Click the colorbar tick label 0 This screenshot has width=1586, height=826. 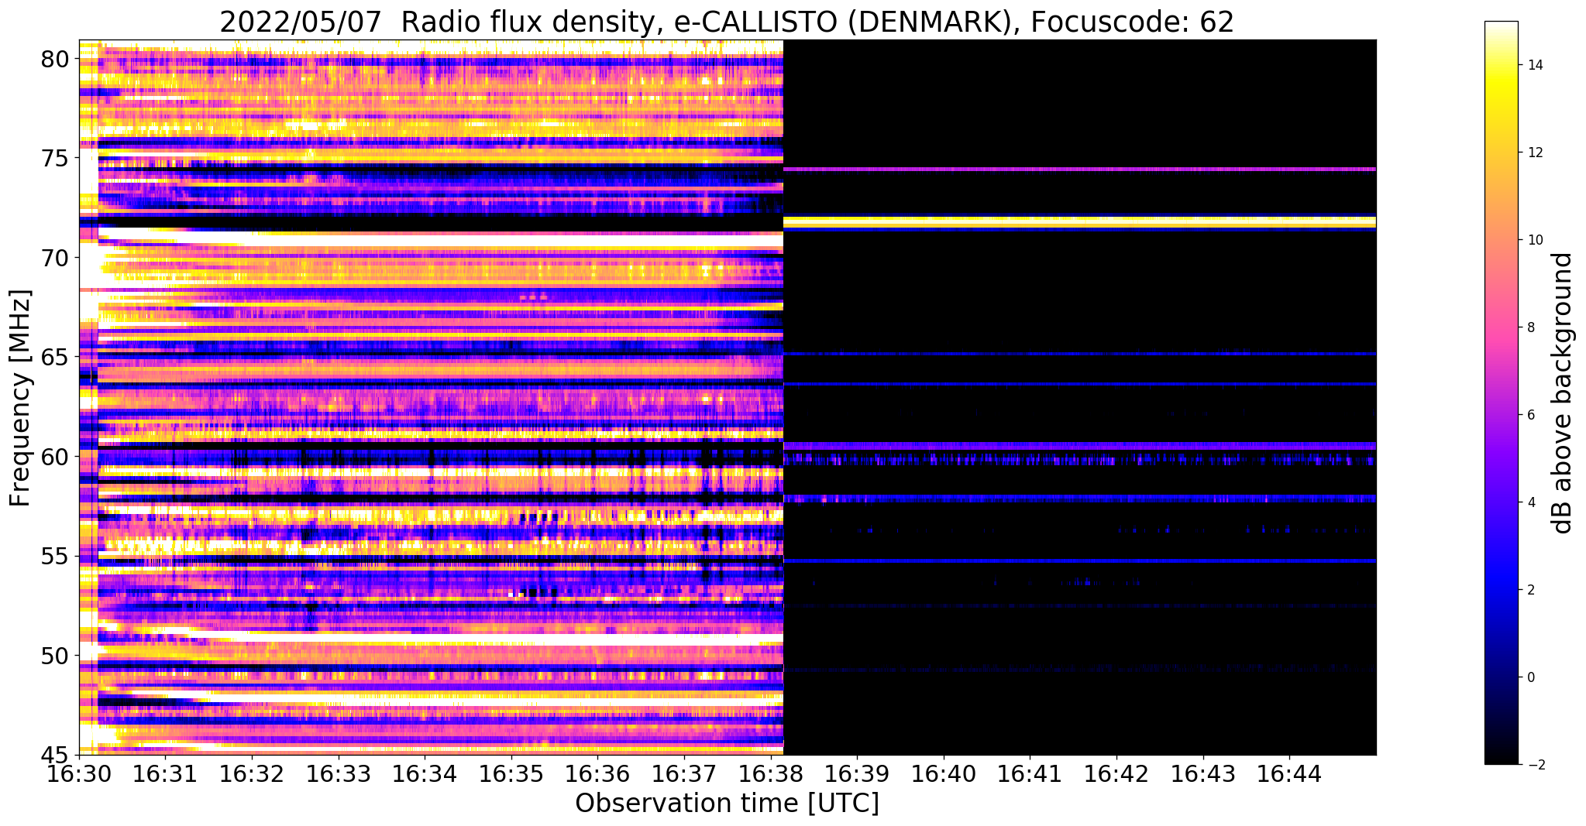click(1530, 677)
